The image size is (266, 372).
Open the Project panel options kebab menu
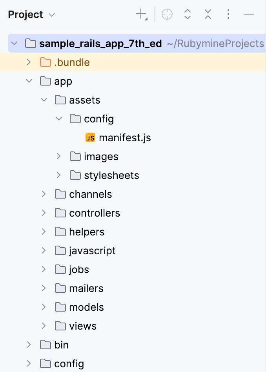(x=228, y=15)
